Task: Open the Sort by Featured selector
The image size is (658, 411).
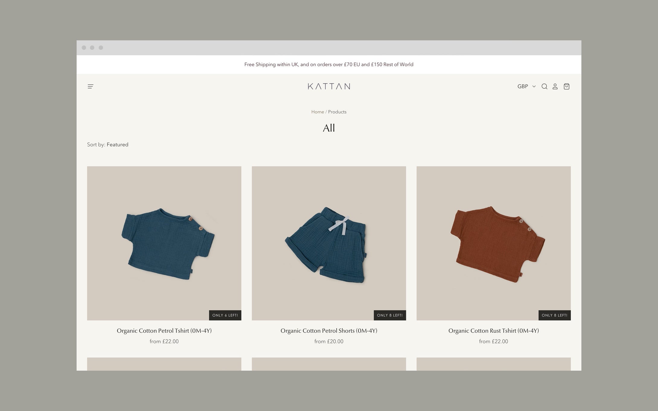Action: pyautogui.click(x=108, y=144)
